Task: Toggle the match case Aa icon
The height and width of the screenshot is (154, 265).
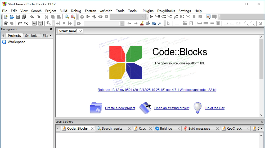Action: [154, 23]
